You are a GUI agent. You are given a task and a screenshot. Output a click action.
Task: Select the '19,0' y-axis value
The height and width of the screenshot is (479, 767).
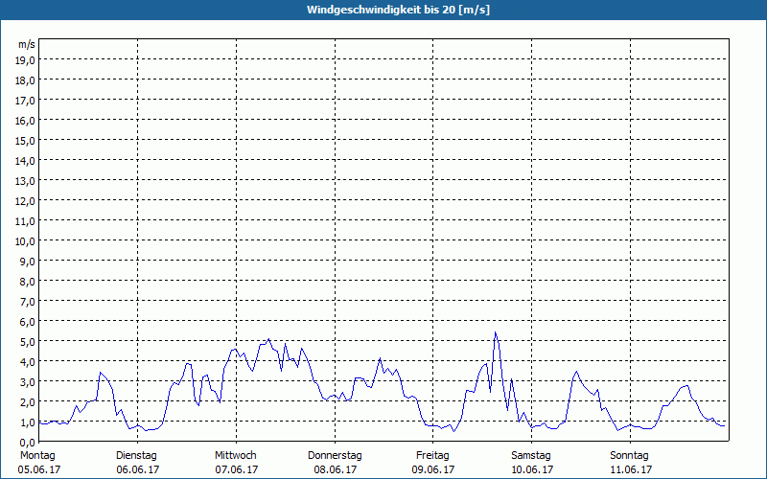click(x=26, y=60)
